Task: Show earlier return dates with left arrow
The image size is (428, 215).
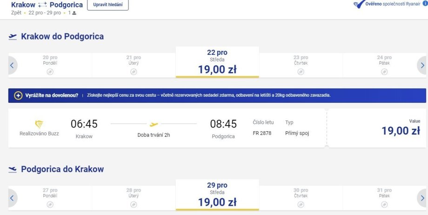Action: tap(12, 198)
